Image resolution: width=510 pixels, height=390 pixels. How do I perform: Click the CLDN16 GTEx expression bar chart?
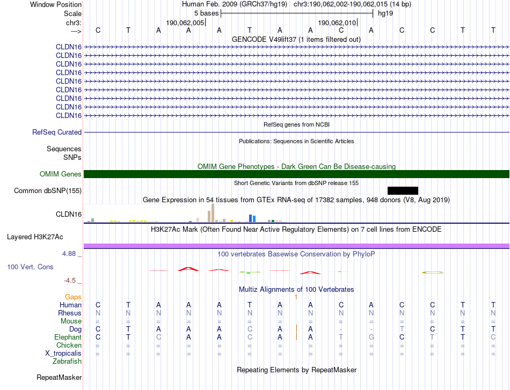click(185, 213)
